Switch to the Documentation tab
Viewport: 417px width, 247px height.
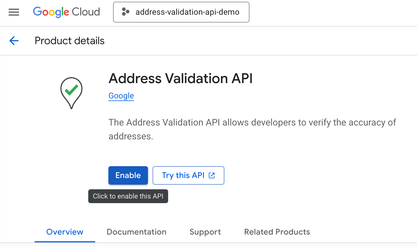(136, 232)
